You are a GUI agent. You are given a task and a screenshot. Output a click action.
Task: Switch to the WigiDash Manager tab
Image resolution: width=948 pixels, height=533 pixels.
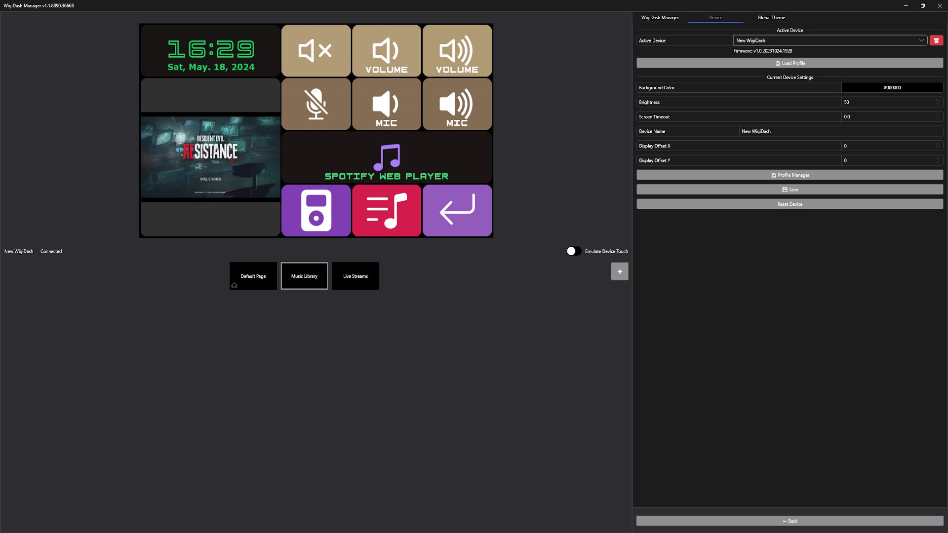[660, 18]
